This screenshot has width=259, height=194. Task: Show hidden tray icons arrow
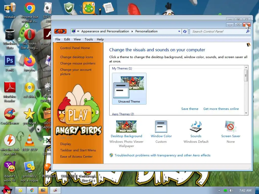[x=219, y=190]
